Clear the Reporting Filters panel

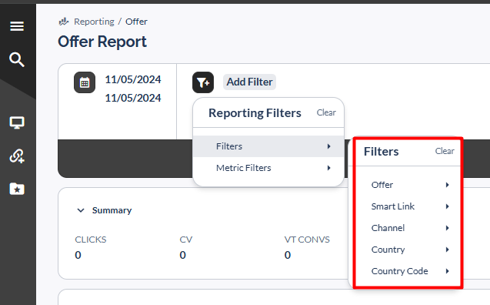coord(326,112)
